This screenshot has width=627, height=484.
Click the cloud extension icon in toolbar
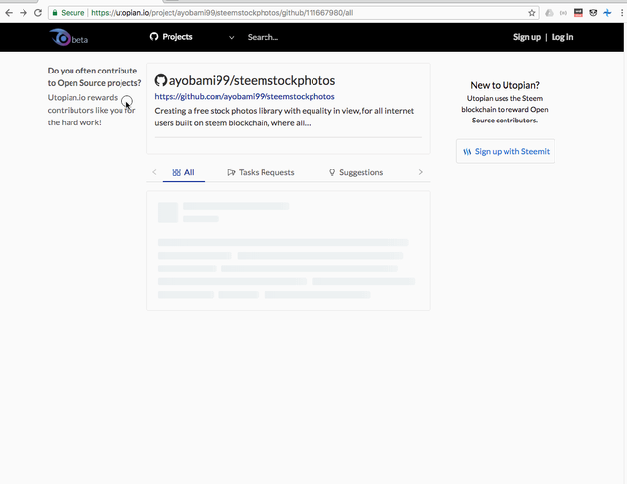coord(549,13)
